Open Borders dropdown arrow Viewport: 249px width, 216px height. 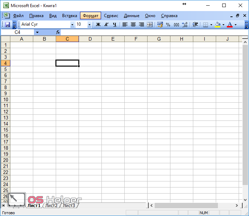coord(211,25)
